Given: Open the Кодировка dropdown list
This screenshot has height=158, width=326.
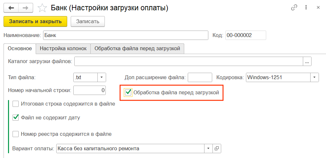Looking at the screenshot, I should pos(314,77).
